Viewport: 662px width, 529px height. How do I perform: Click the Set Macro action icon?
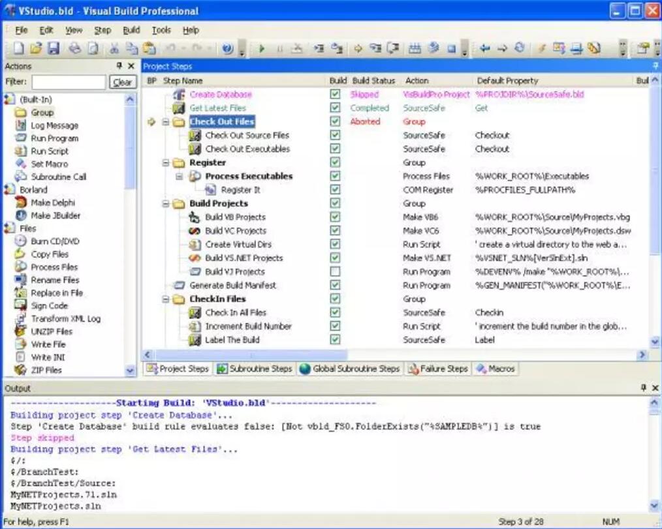tap(20, 164)
